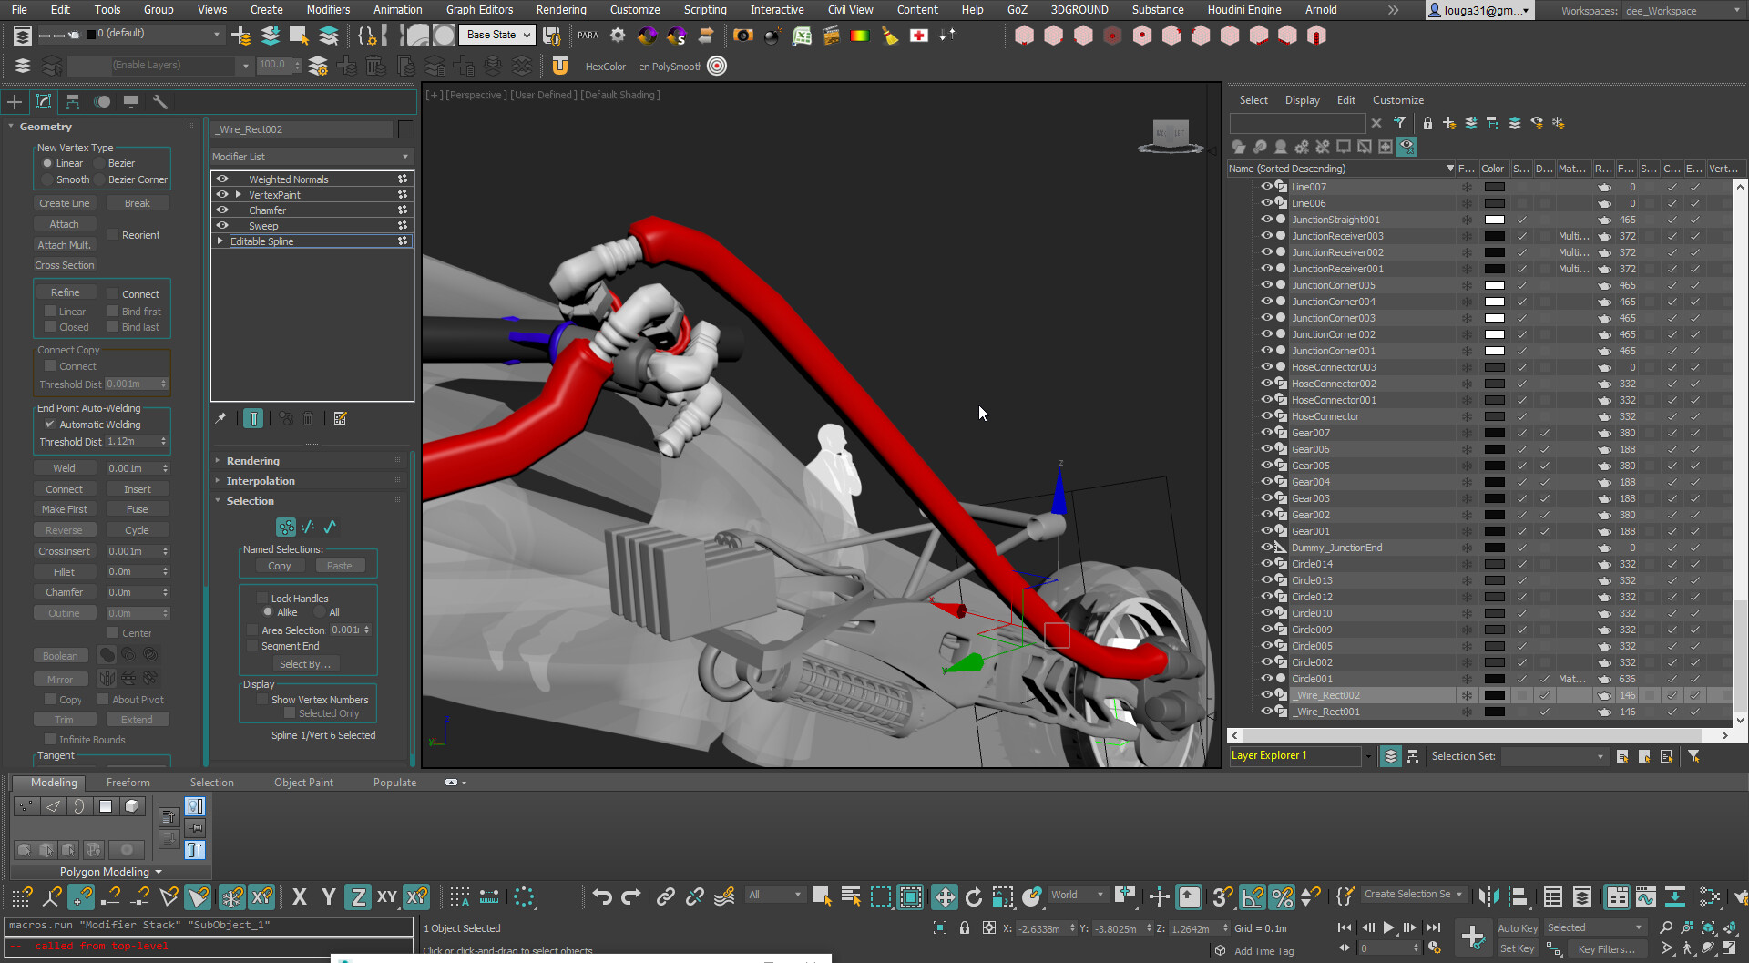Screen dimensions: 1749x963
Task: Click the broom cleanup icon in the toolbar
Action: (x=890, y=36)
